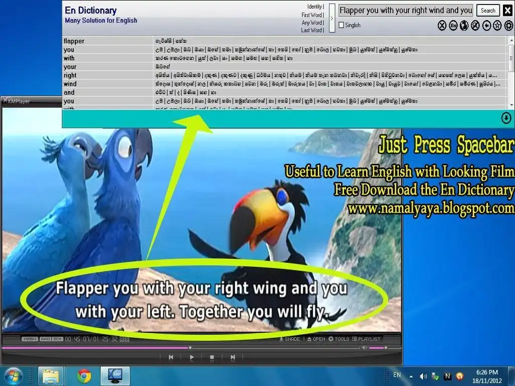The height and width of the screenshot is (386, 515).
Task: Click the globe icon in En Dictionary
Action: pos(464,25)
